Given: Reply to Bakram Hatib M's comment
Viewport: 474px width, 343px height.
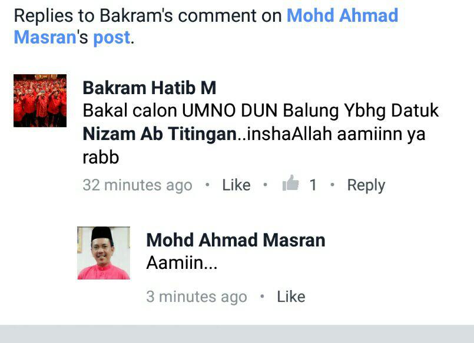Looking at the screenshot, I should [366, 185].
